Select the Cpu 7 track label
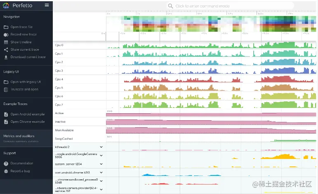Viewport: 318px width, 194px height. [x=59, y=105]
